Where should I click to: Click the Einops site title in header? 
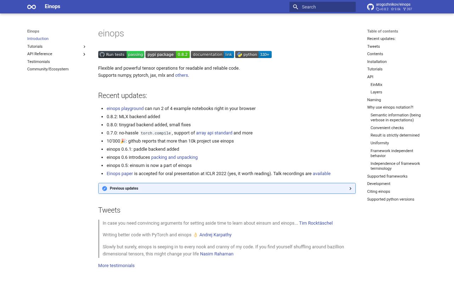pos(52,6)
